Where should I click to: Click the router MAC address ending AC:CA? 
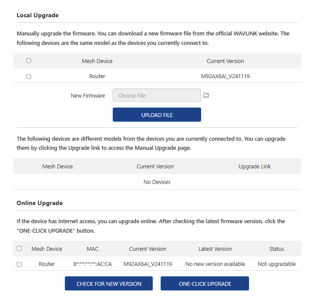click(92, 264)
